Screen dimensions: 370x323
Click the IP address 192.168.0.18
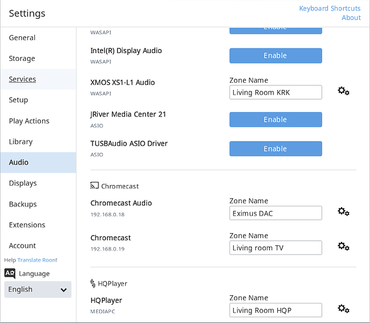click(x=108, y=214)
